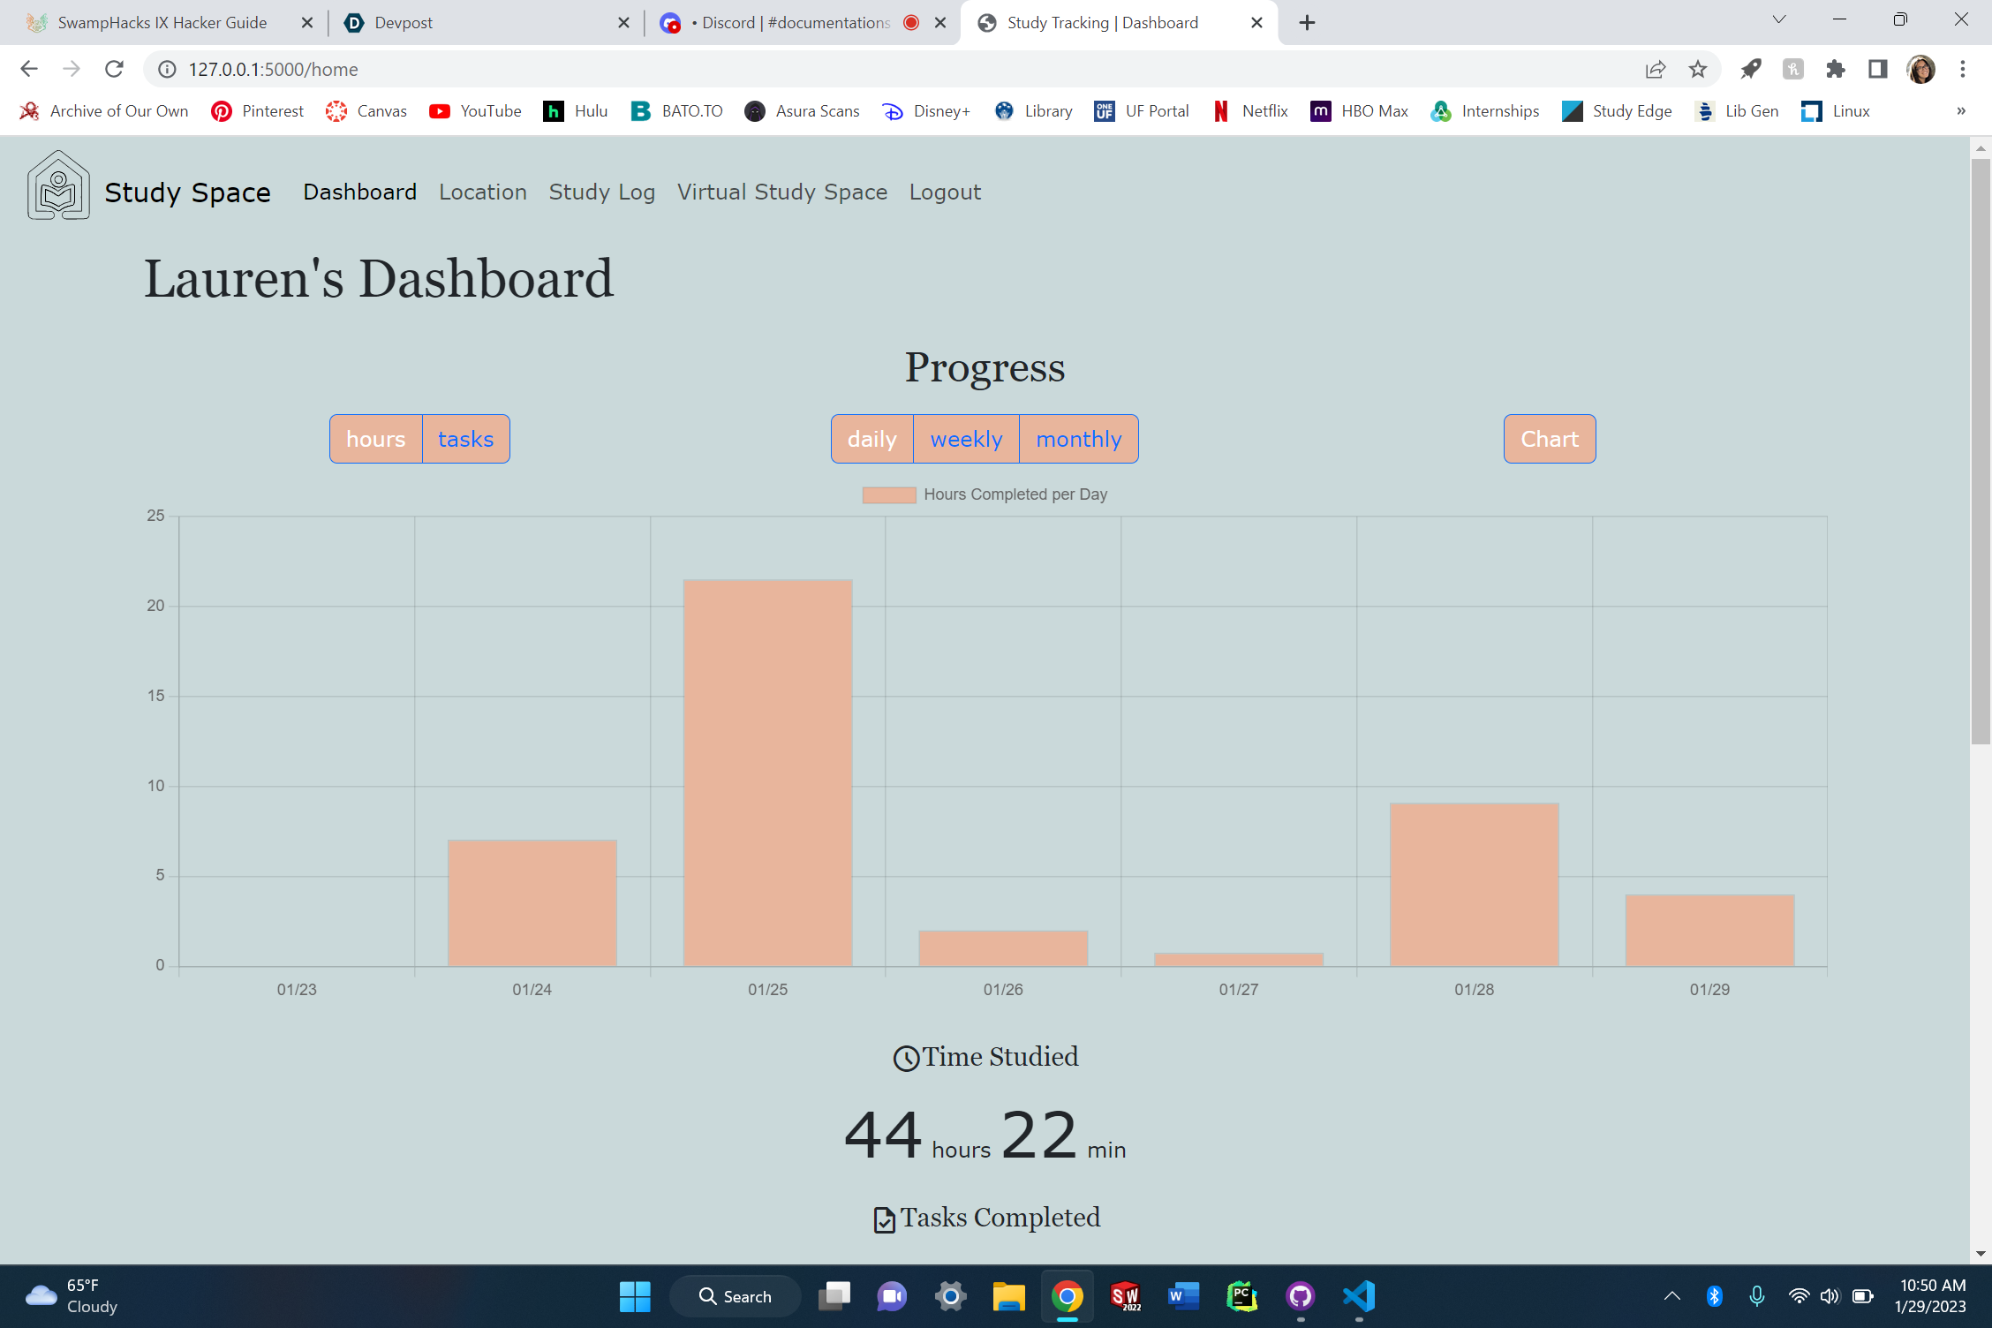Click the share page icon in address bar
The image size is (1992, 1328).
(x=1655, y=69)
